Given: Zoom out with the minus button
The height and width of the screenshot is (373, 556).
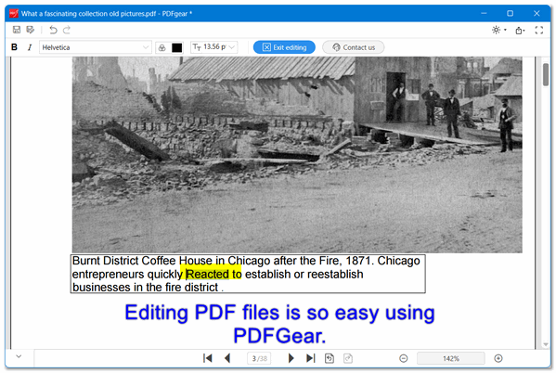Looking at the screenshot, I should pos(403,358).
